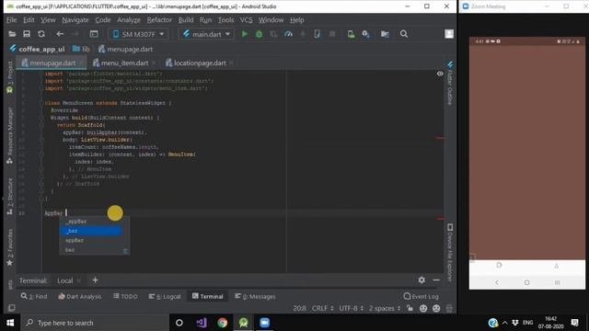This screenshot has height=331, width=589.
Task: Navigate back with the left arrow icon
Action: coord(60,34)
